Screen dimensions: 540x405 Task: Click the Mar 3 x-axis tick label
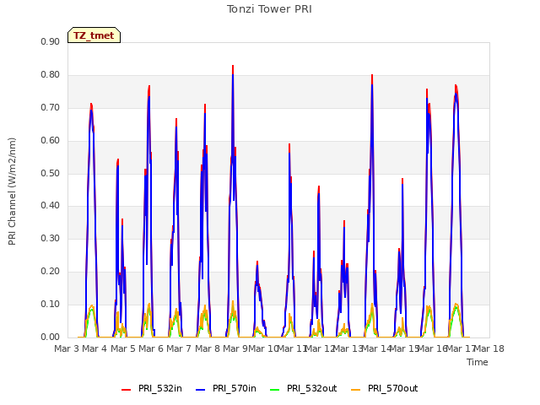pos(67,348)
